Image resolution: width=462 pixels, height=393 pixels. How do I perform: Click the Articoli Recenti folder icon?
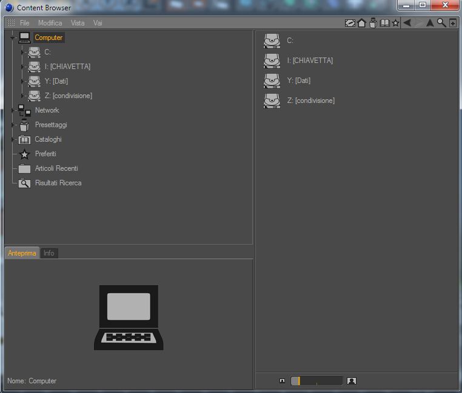click(24, 168)
